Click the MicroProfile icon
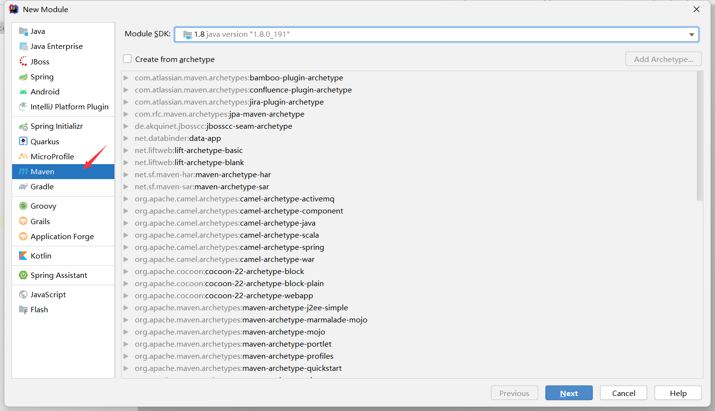Viewport: 715px width, 411px height. [23, 156]
